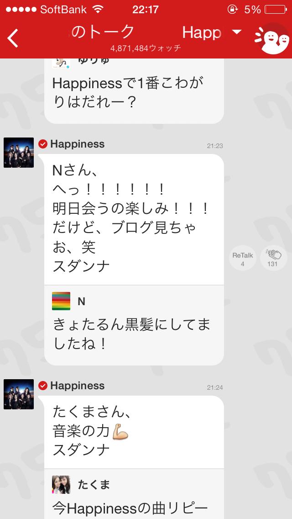Tap the ReTalk button showing 4

pos(243,258)
